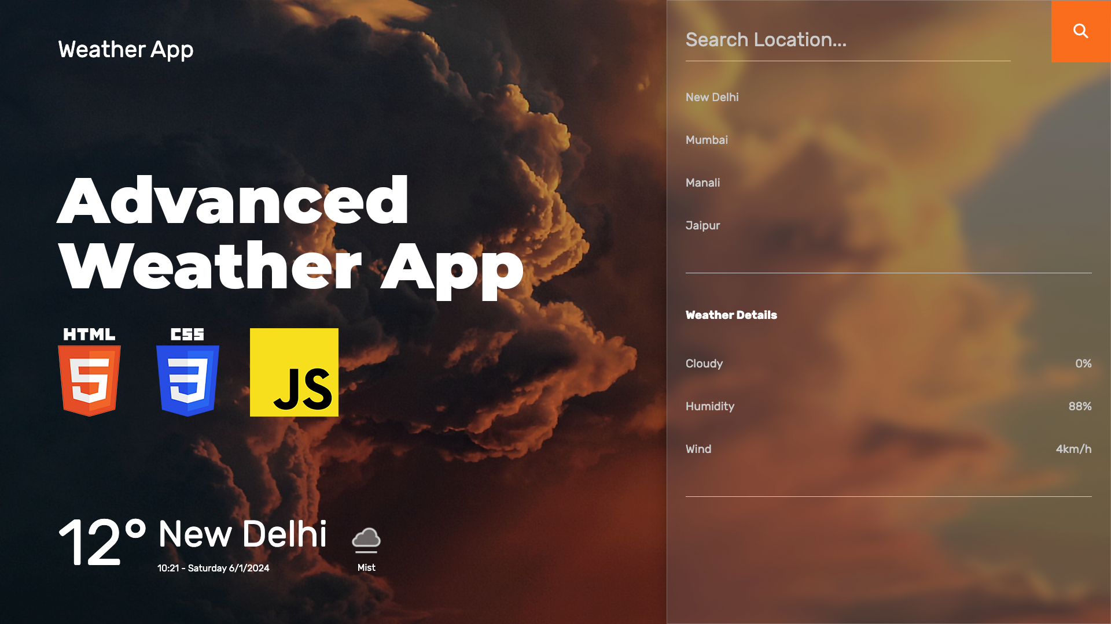Screen dimensions: 1111x624
Task: Click the JavaScript icon
Action: 294,372
